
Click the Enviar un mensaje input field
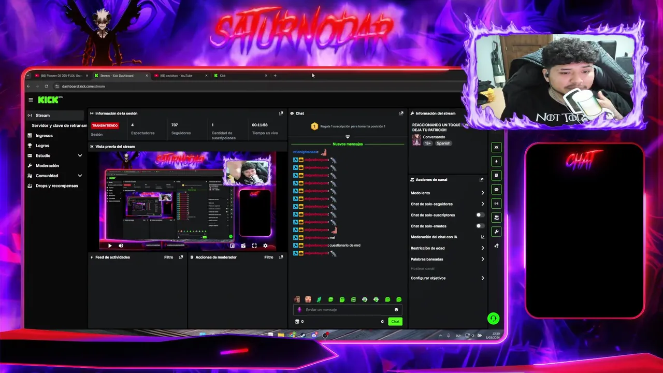pyautogui.click(x=348, y=310)
